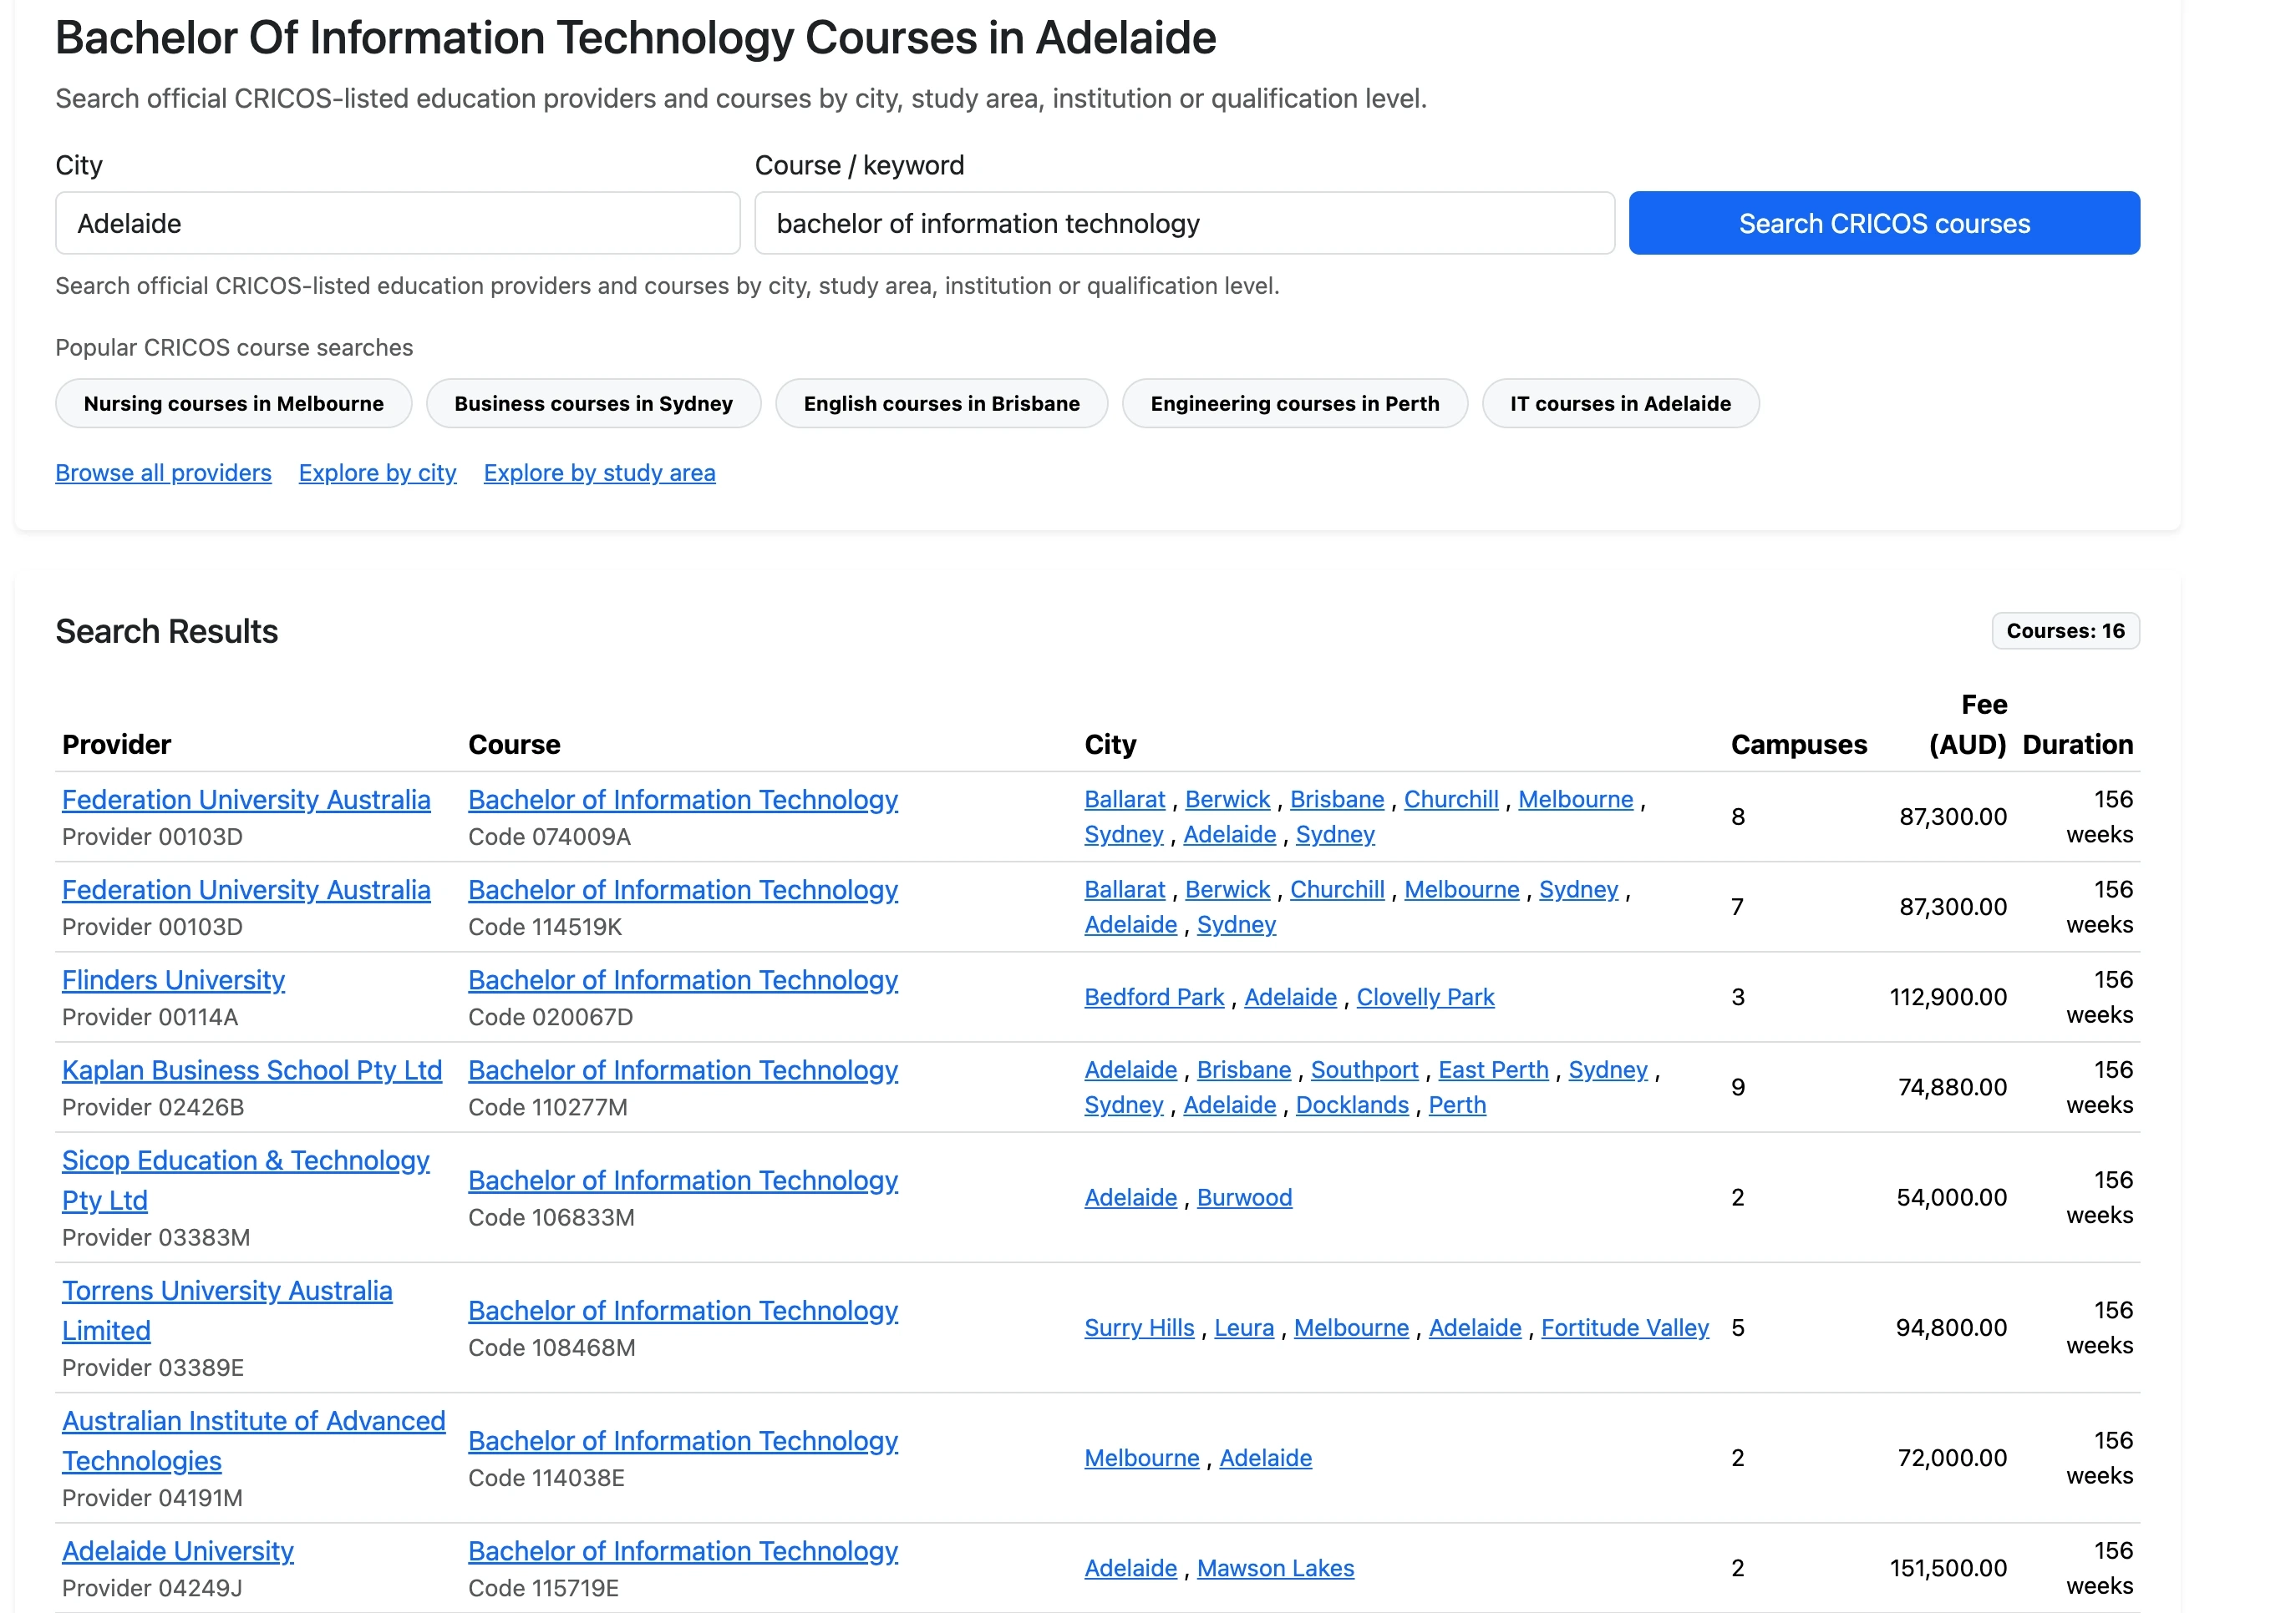This screenshot has width=2296, height=1613.
Task: Open the Explore by city link
Action: pyautogui.click(x=377, y=473)
